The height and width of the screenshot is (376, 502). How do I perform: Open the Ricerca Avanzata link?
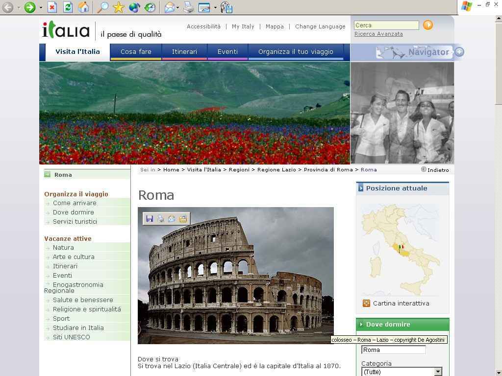pyautogui.click(x=378, y=34)
